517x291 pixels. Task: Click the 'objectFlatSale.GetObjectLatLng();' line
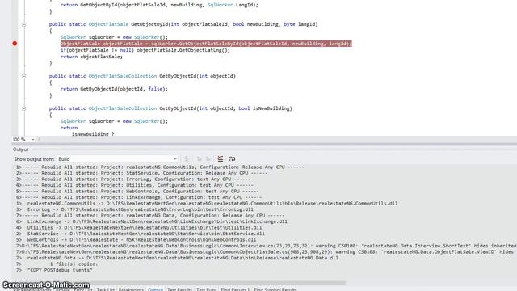[x=183, y=50]
